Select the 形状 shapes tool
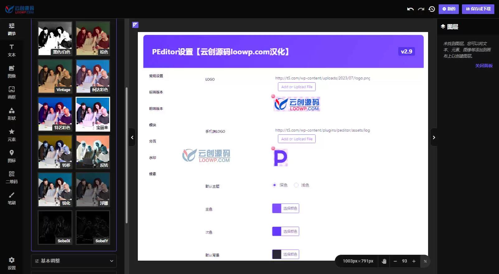 12,114
